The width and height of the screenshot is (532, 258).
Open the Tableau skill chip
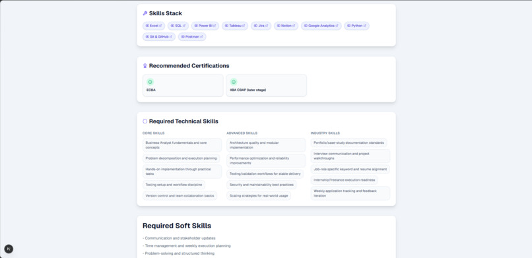point(235,26)
